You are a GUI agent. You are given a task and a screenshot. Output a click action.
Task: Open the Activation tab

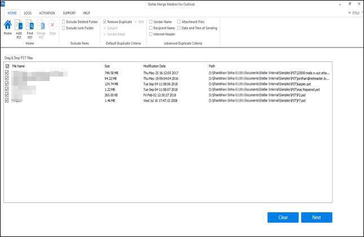47,12
